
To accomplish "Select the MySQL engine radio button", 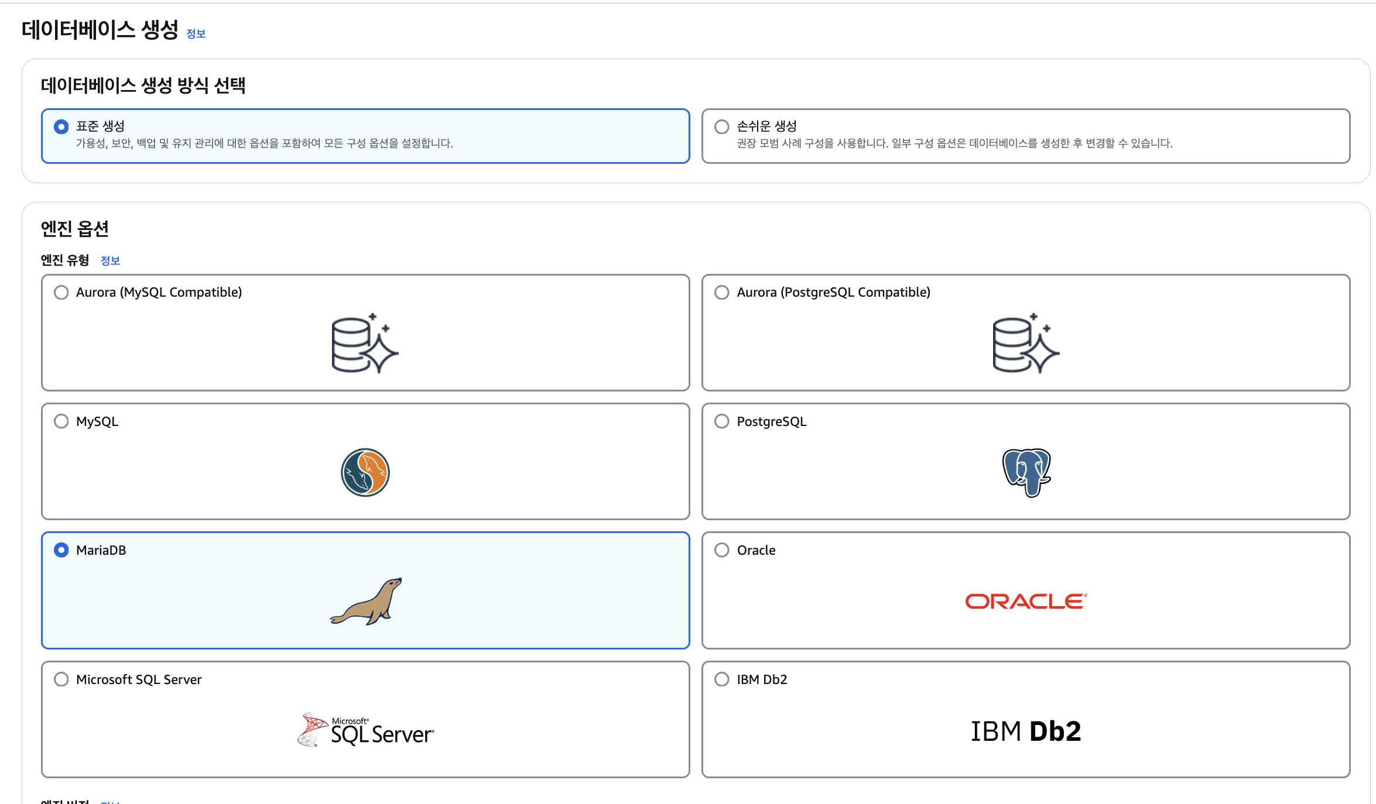I will coord(61,421).
